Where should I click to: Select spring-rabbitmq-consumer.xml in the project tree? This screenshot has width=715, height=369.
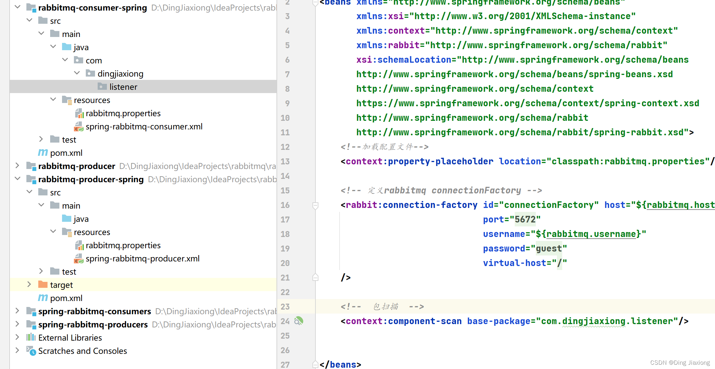coord(144,126)
